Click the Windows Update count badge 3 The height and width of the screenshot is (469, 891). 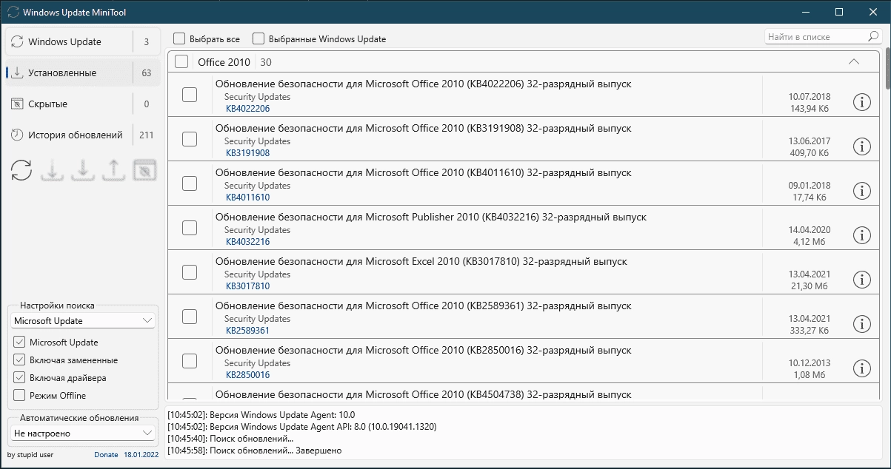coord(147,42)
